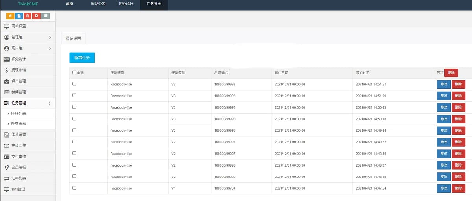Click the blue document icon button

pos(18,16)
